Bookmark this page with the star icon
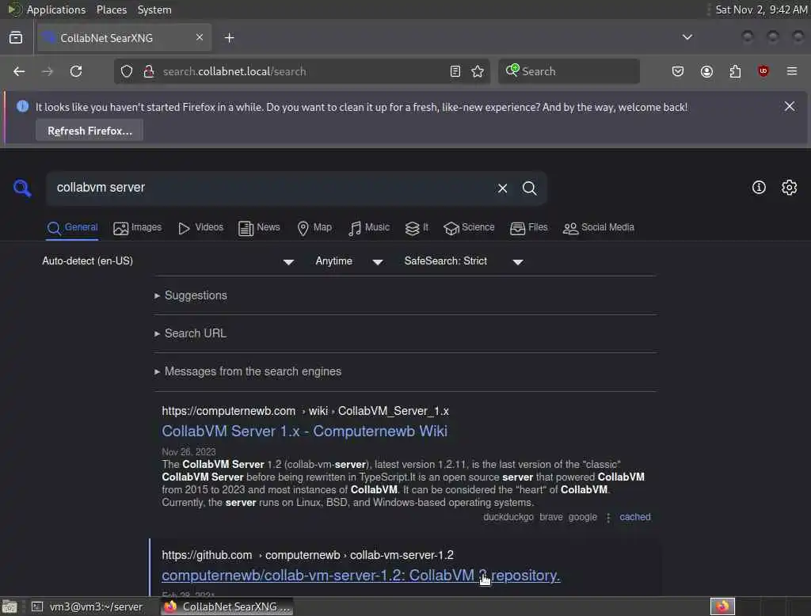Viewport: 811px width, 616px height. (x=478, y=71)
